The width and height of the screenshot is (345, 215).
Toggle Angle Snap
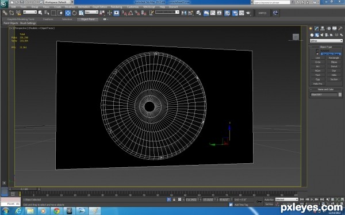click(x=131, y=13)
